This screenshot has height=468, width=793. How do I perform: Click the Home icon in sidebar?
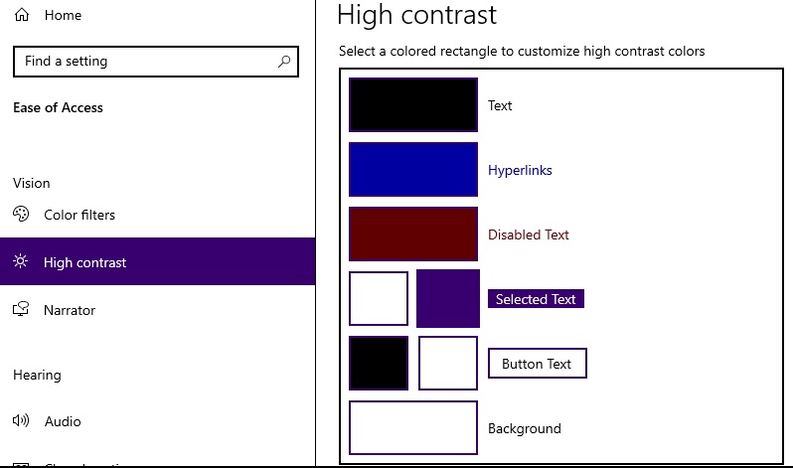pos(21,15)
